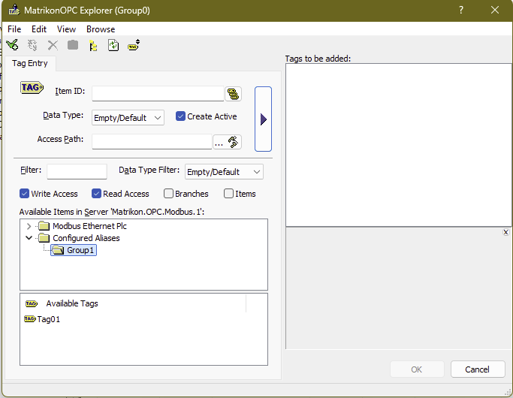Viewport: 513px width, 398px height.
Task: Click the grayed tag settings toolbar icon
Action: point(32,45)
